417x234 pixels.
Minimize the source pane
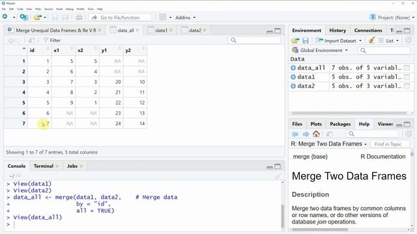click(x=270, y=31)
